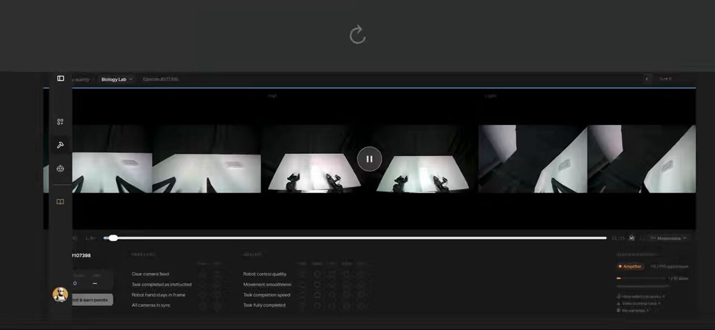Toggle the sidebar panel icon
The image size is (715, 330).
pos(60,78)
